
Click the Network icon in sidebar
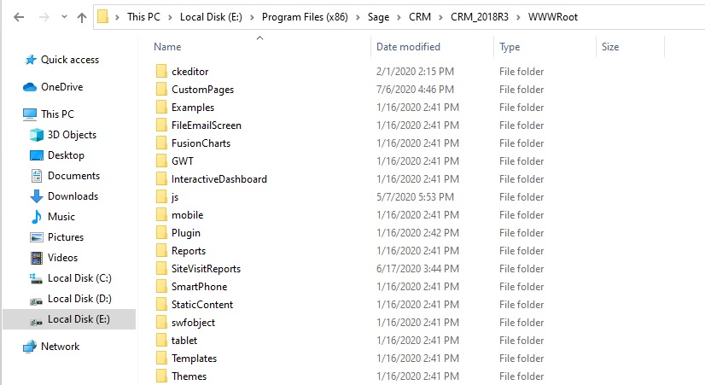30,347
